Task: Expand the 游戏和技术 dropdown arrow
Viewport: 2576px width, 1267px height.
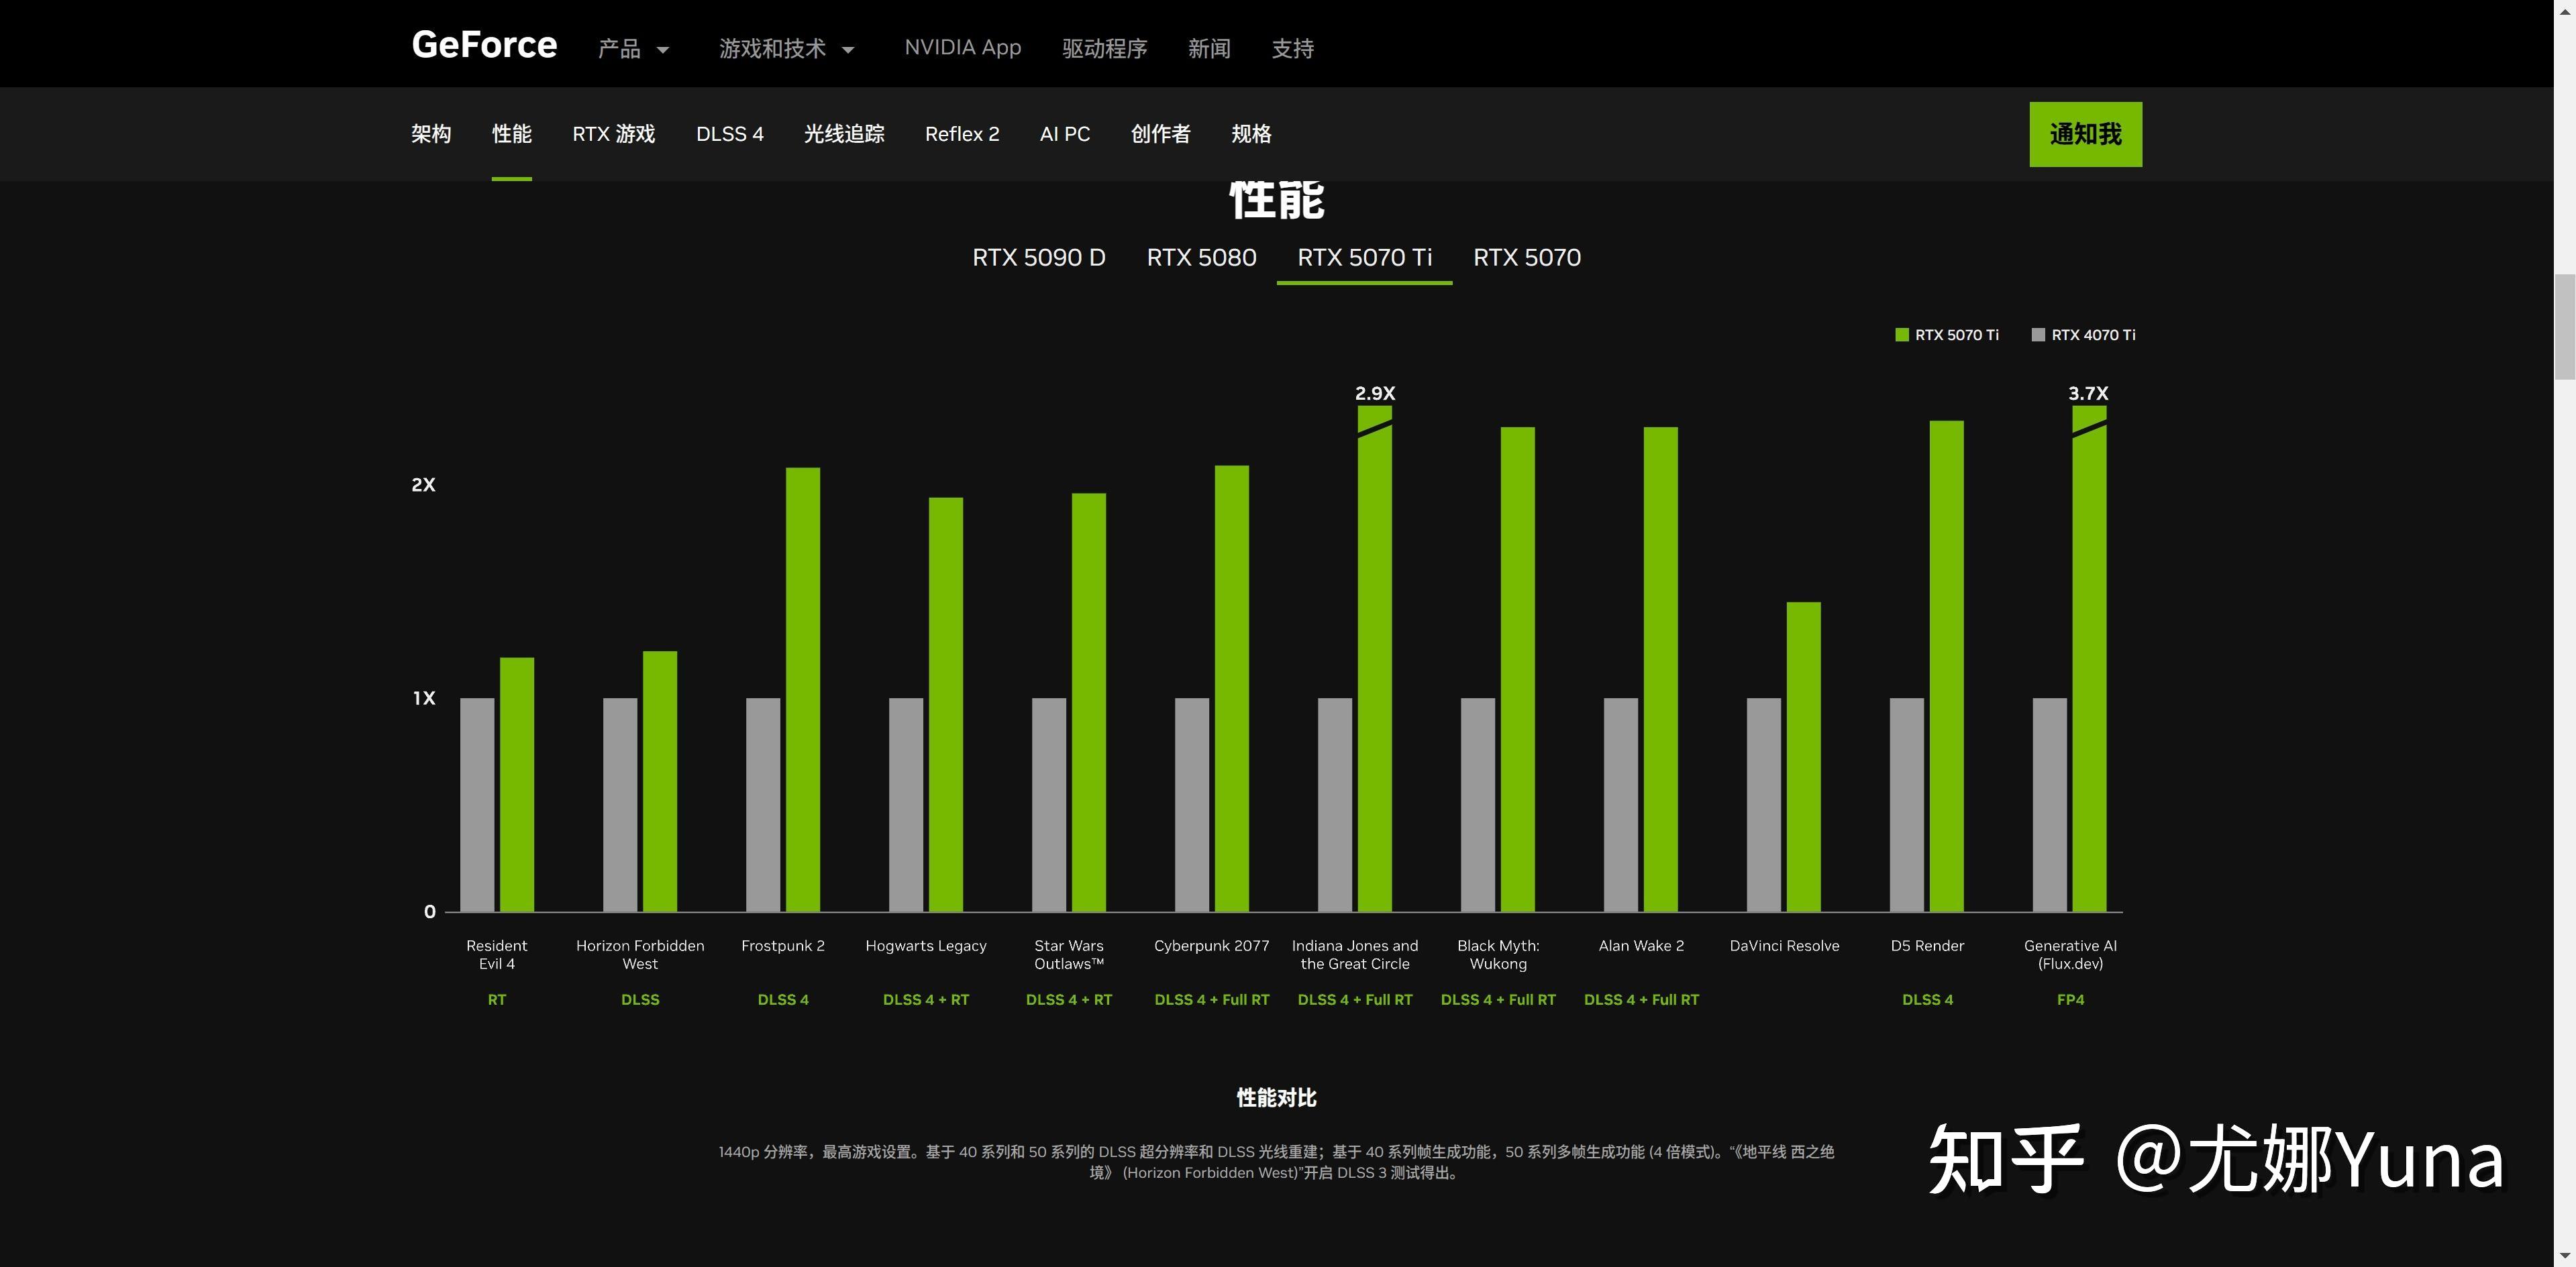Action: coord(848,49)
